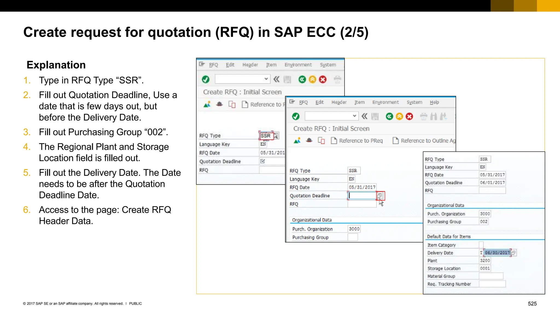Click empty Quotation Deadline field in middle window

tap(362, 196)
